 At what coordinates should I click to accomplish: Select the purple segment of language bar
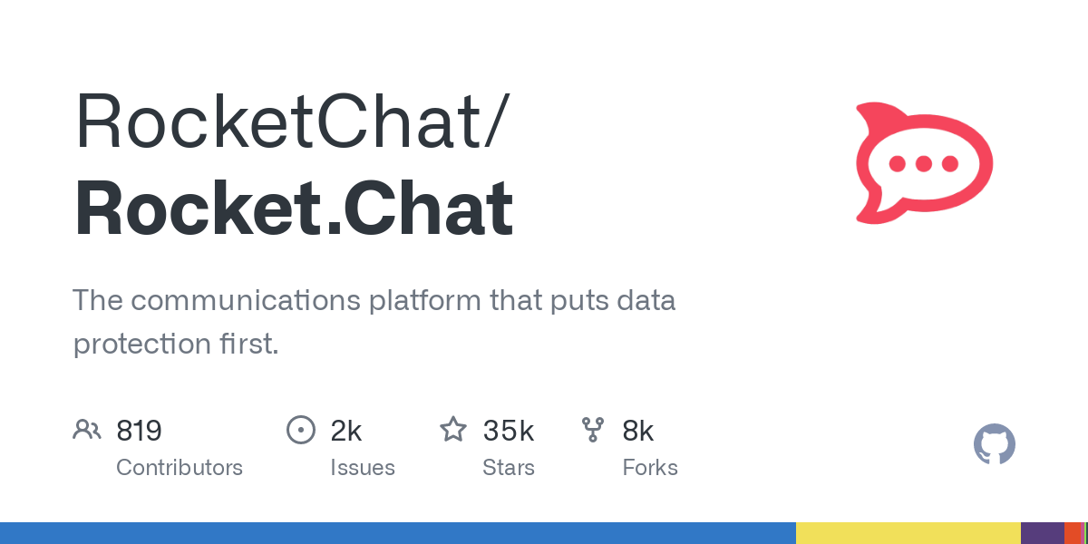1043,533
